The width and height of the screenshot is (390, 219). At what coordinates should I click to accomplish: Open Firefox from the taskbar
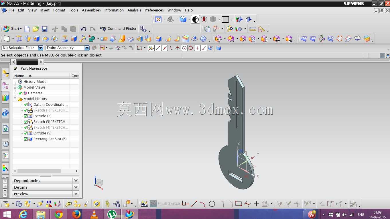pos(76,214)
